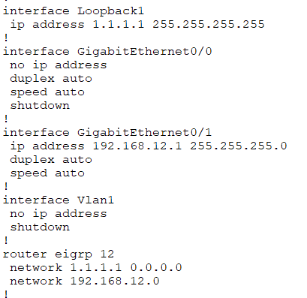Image resolution: width=307 pixels, height=298 pixels.
Task: Click 'duplex auto' under GigabitEthernet0/1
Action: pos(51,160)
